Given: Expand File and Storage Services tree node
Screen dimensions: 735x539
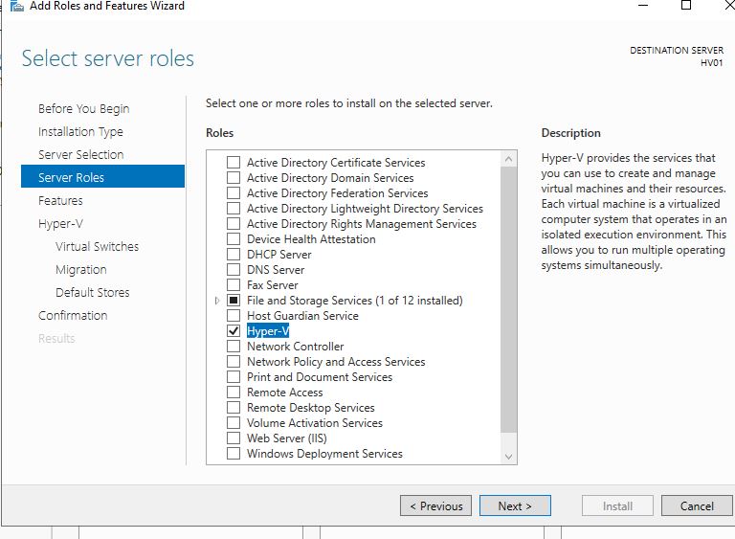Looking at the screenshot, I should point(217,301).
